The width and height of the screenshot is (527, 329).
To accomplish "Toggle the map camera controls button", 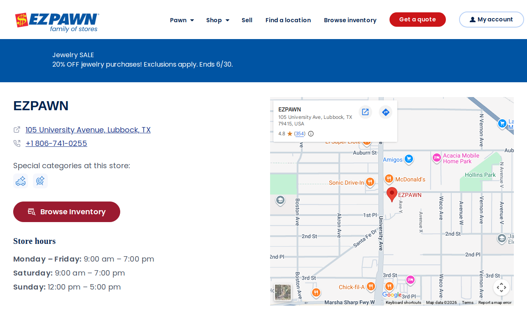I will (501, 287).
